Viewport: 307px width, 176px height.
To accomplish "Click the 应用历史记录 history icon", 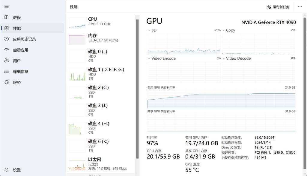I will click(7, 39).
